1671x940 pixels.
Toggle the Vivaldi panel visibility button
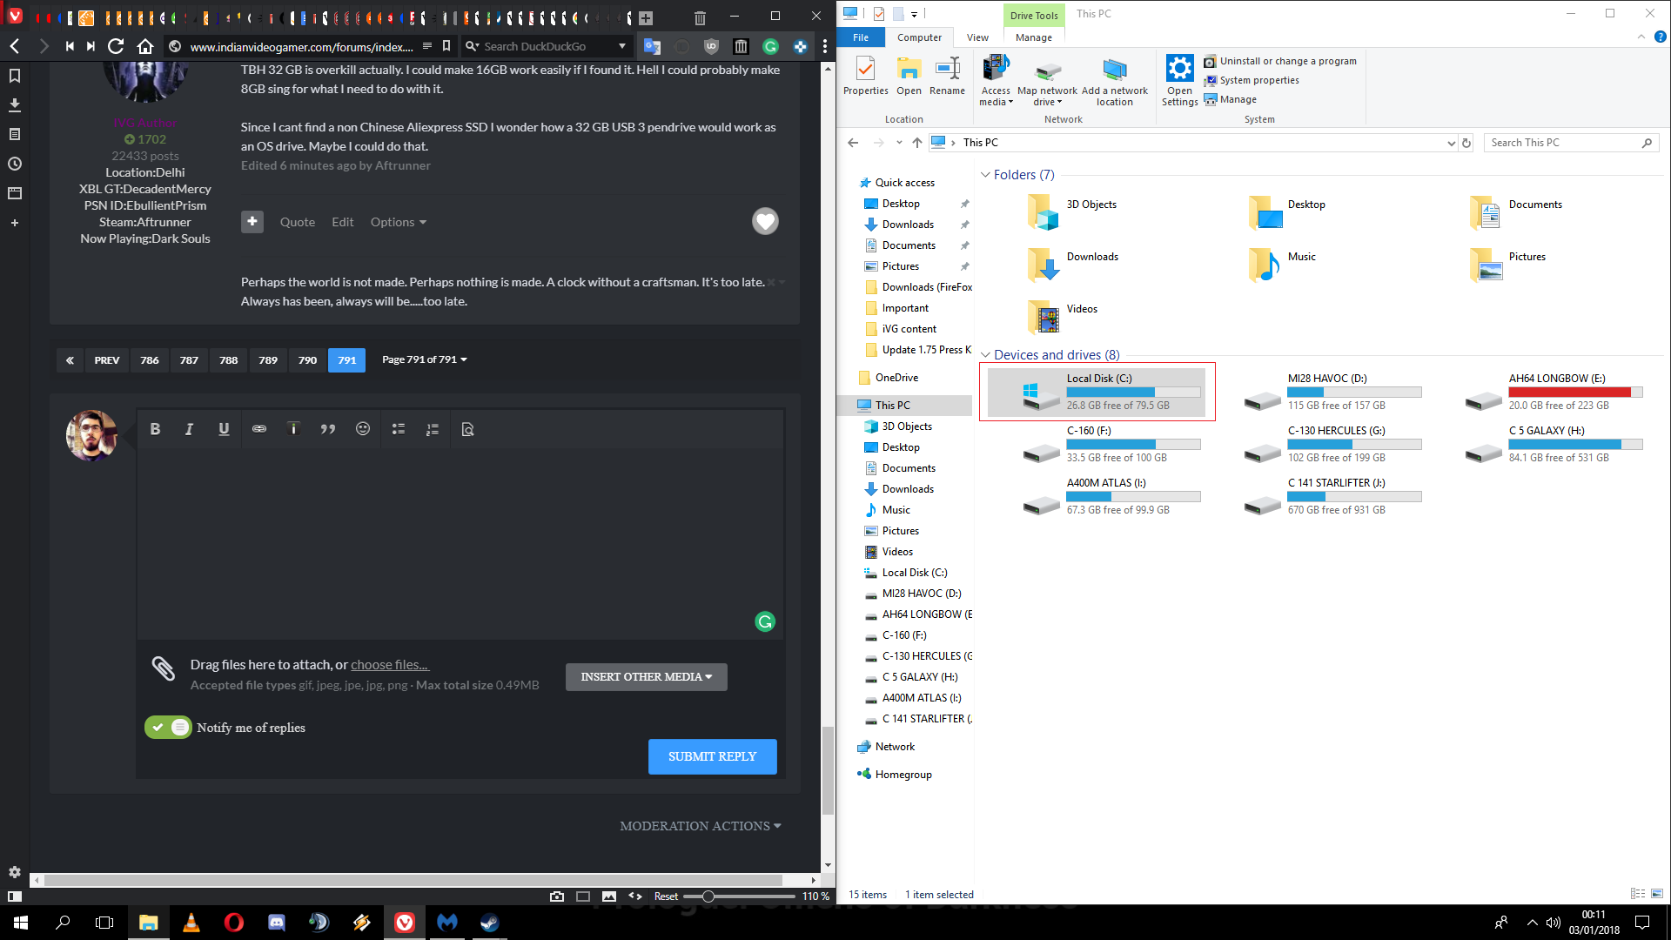(15, 896)
